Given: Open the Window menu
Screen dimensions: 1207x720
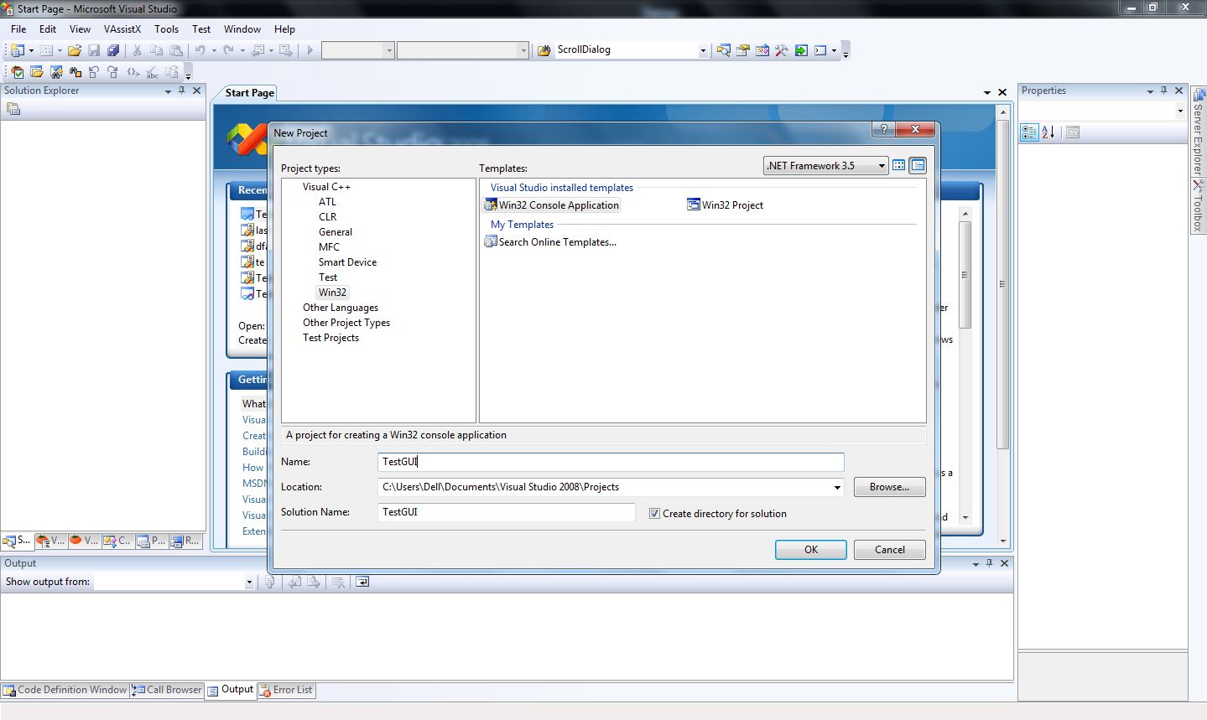Looking at the screenshot, I should coord(242,28).
